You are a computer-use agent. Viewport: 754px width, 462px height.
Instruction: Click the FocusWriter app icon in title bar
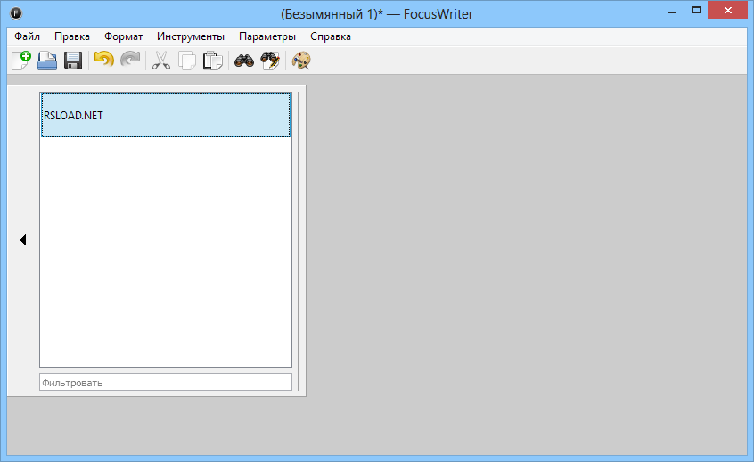[16, 13]
